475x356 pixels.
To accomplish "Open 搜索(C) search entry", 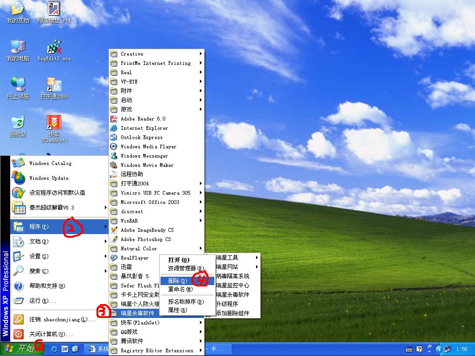I will coord(59,271).
